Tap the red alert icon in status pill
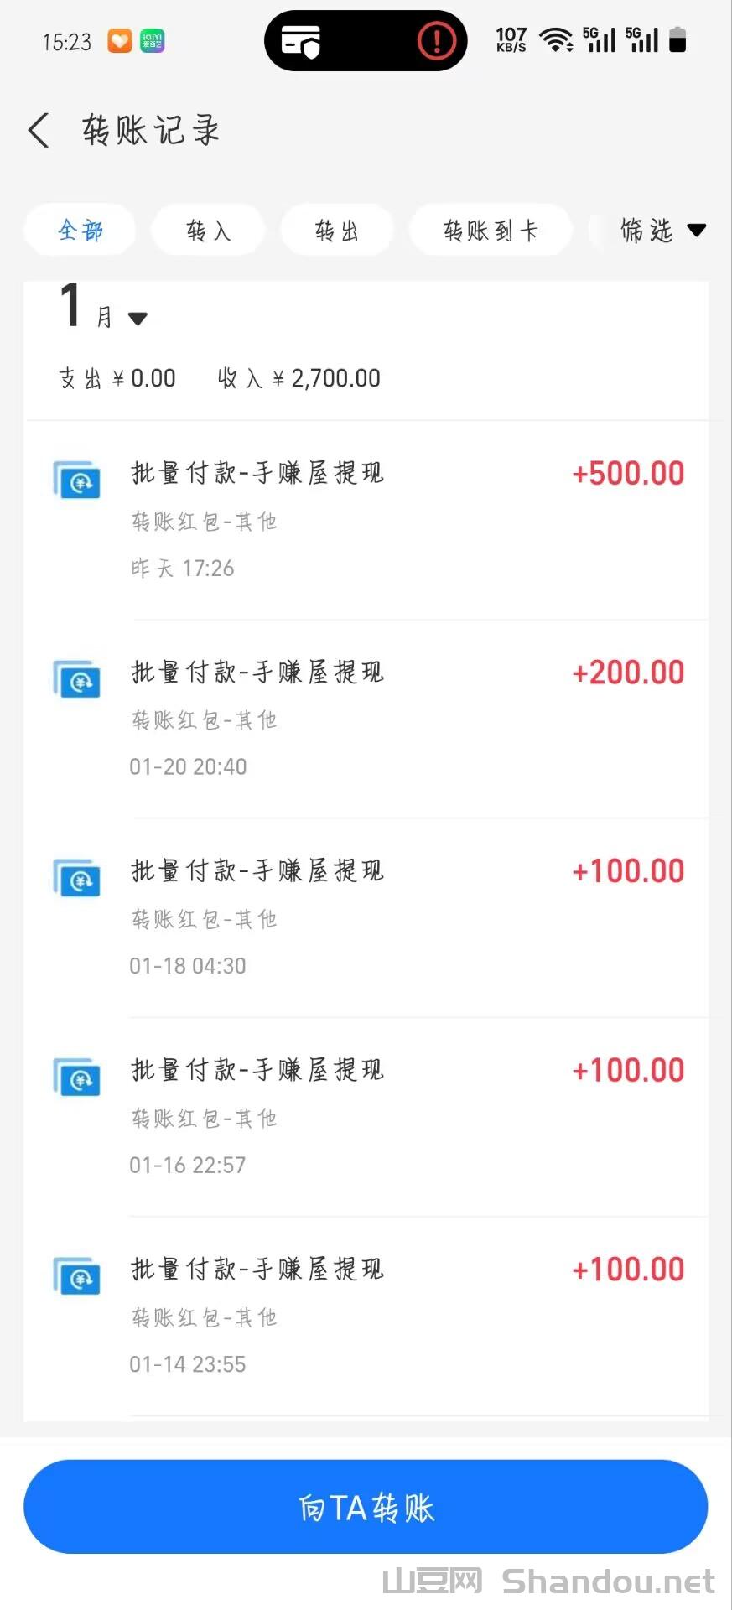 click(436, 40)
